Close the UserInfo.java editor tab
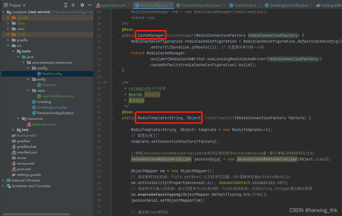 pyautogui.click(x=259, y=5)
